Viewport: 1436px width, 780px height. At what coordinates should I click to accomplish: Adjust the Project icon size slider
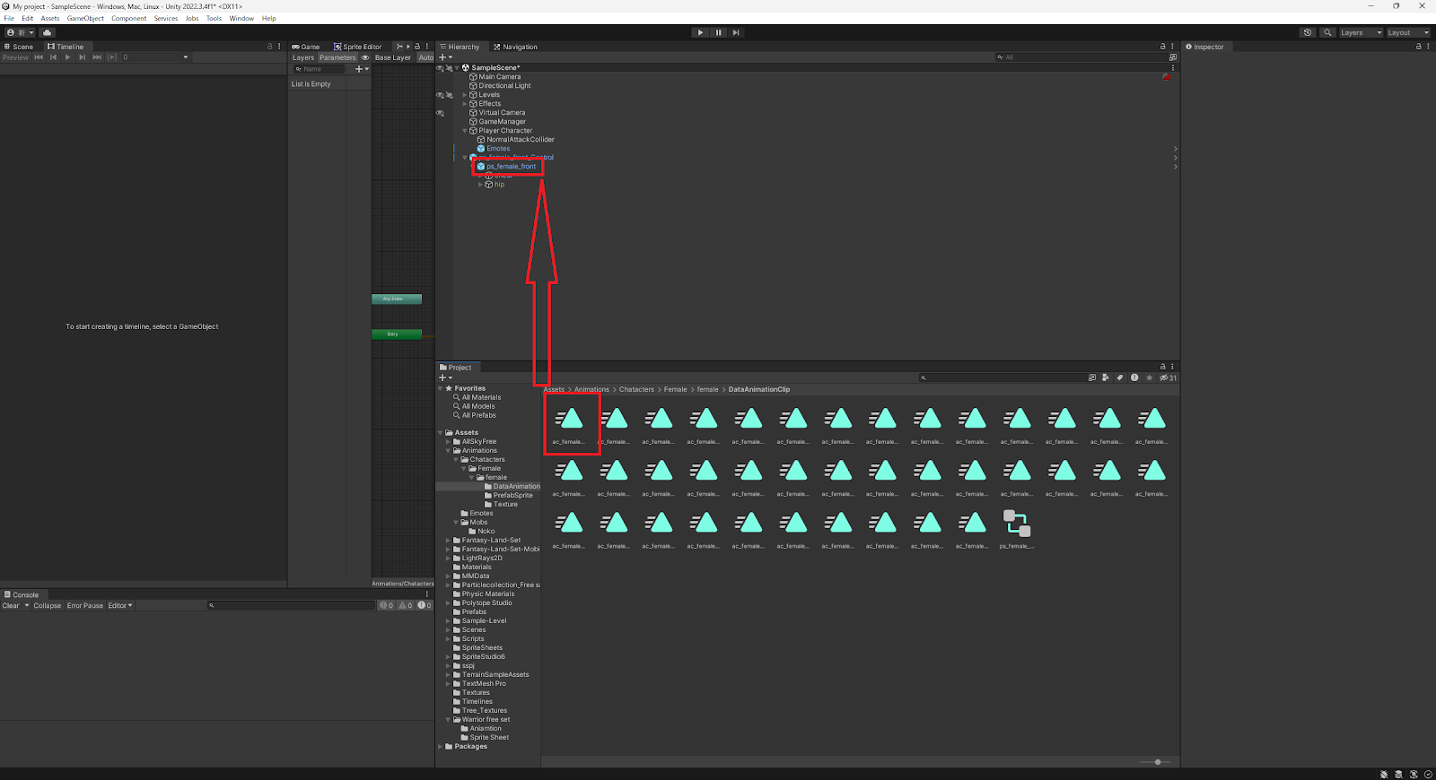(x=1158, y=762)
